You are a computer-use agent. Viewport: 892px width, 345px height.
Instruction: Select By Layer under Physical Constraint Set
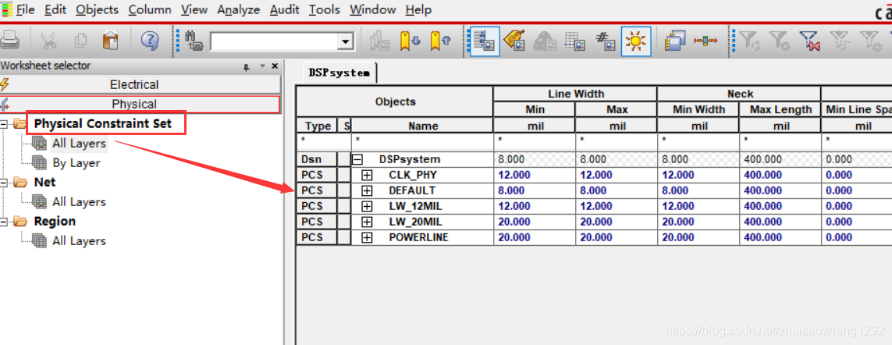[76, 163]
